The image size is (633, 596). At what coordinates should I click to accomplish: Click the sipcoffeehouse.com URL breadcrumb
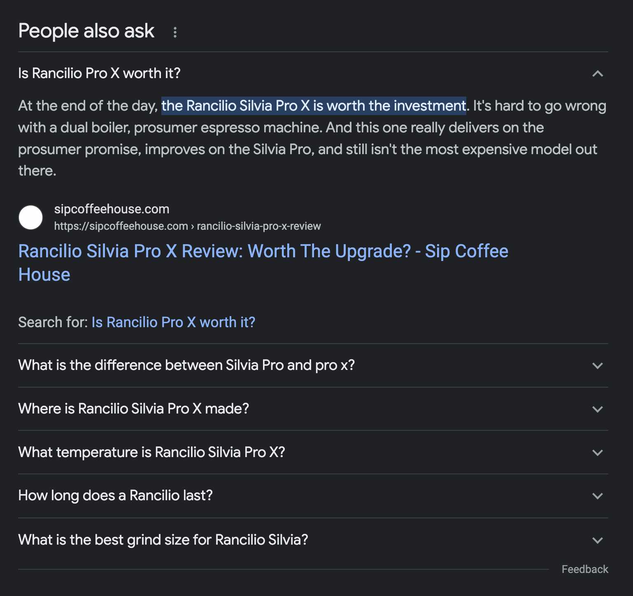coord(187,226)
